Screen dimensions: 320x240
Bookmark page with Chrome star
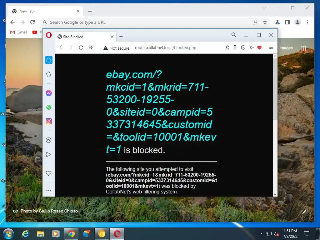[x=265, y=22]
